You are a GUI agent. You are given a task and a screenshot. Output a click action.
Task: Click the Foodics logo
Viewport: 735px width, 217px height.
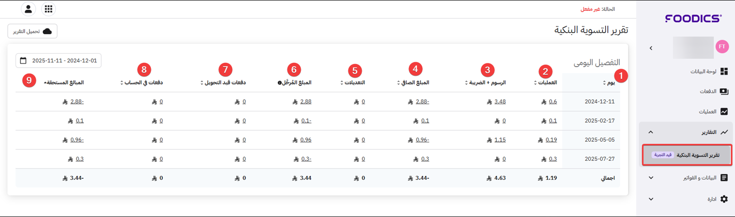tap(693, 19)
